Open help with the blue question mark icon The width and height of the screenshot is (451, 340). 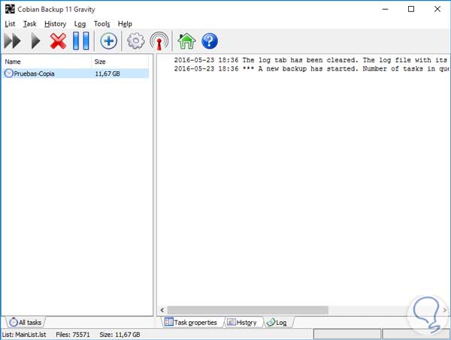(210, 41)
